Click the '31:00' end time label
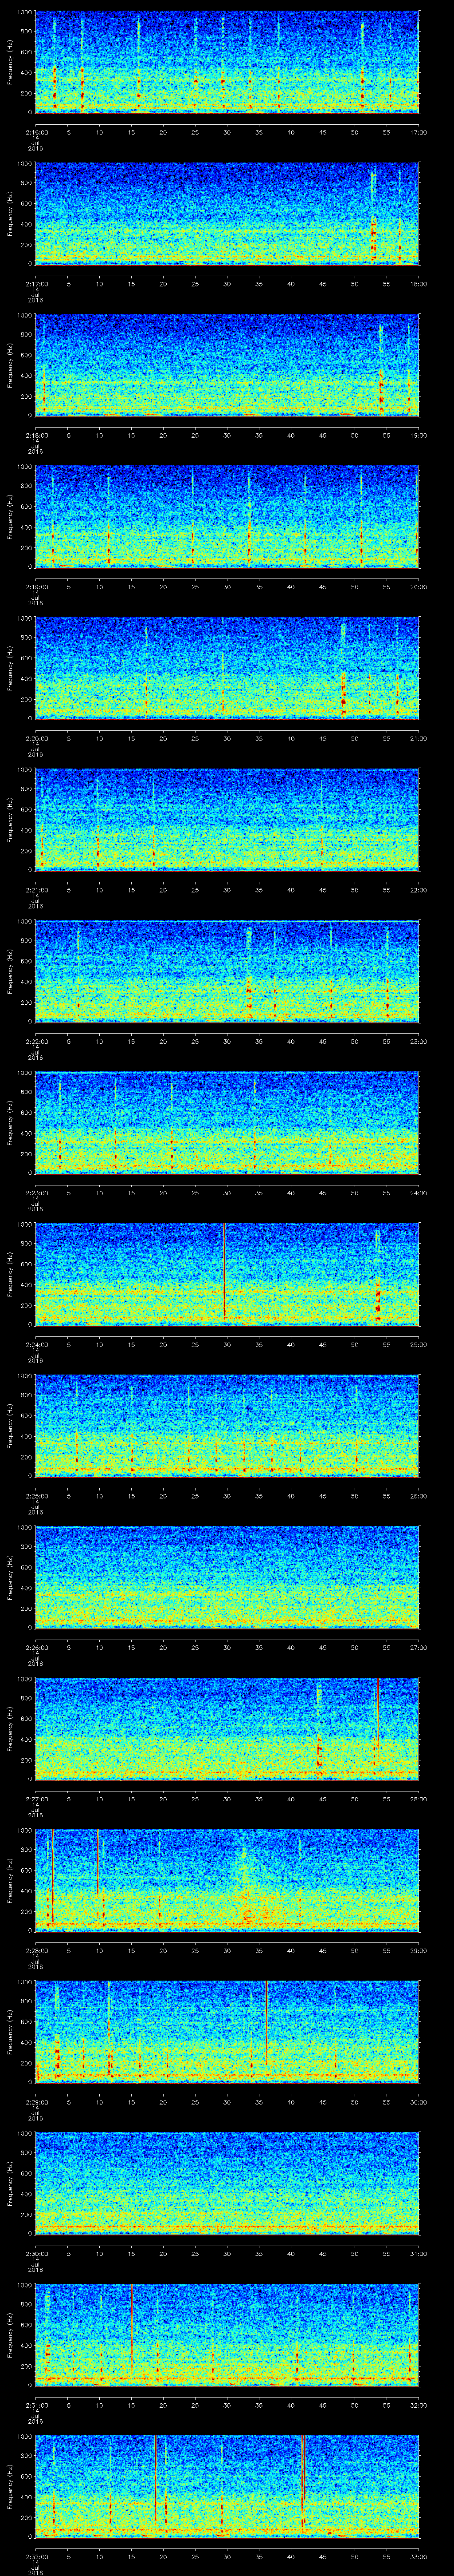The image size is (454, 2576). click(418, 2253)
